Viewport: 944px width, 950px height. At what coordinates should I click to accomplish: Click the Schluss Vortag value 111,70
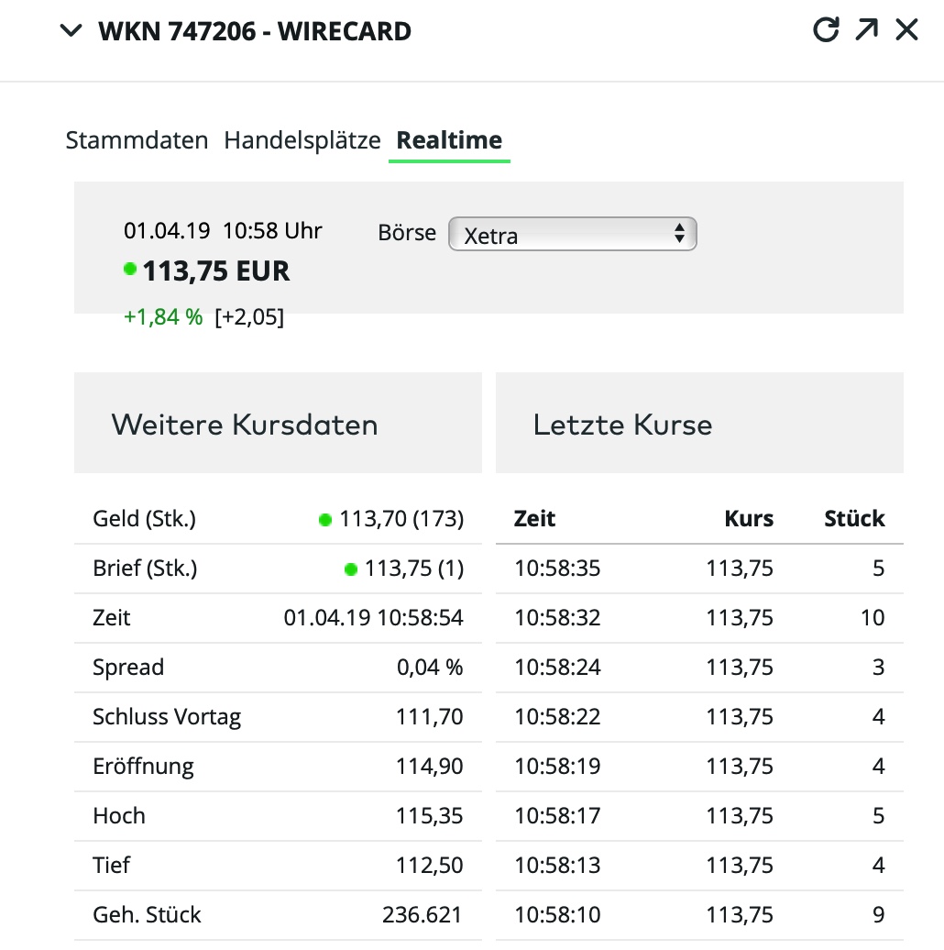(430, 716)
